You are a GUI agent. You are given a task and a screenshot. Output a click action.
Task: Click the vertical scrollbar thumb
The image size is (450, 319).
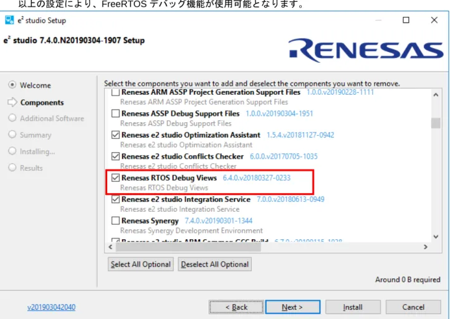[436, 123]
